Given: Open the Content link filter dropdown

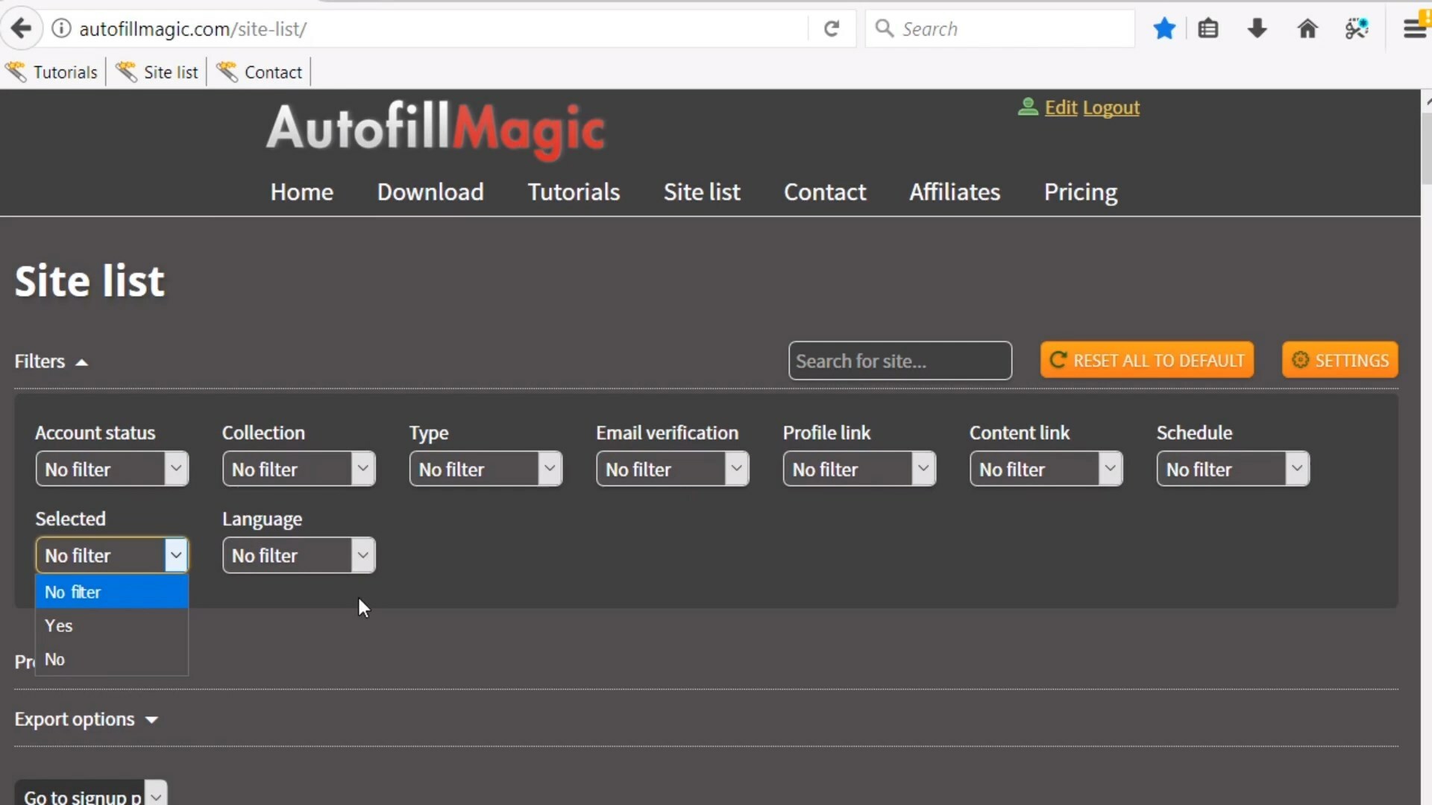Looking at the screenshot, I should pyautogui.click(x=1046, y=469).
